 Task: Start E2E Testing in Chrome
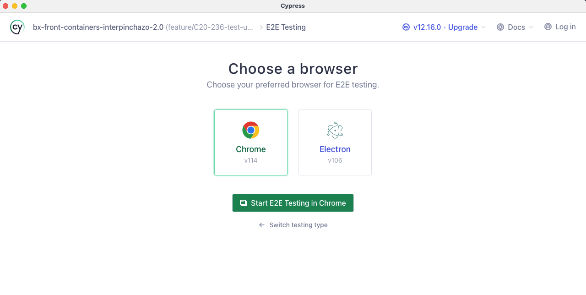pyautogui.click(x=293, y=203)
